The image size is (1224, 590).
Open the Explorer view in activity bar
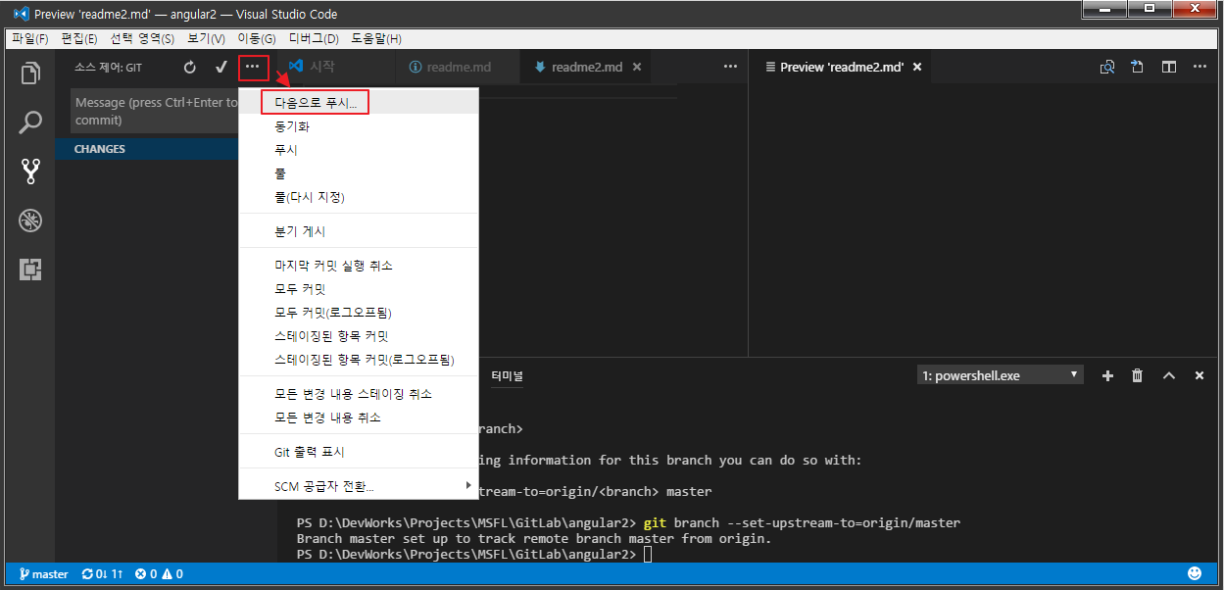(x=31, y=74)
